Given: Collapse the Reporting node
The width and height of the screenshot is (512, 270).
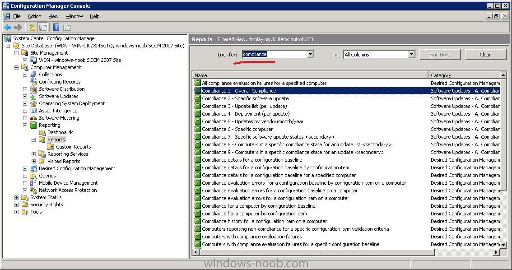Looking at the screenshot, I should [25, 125].
